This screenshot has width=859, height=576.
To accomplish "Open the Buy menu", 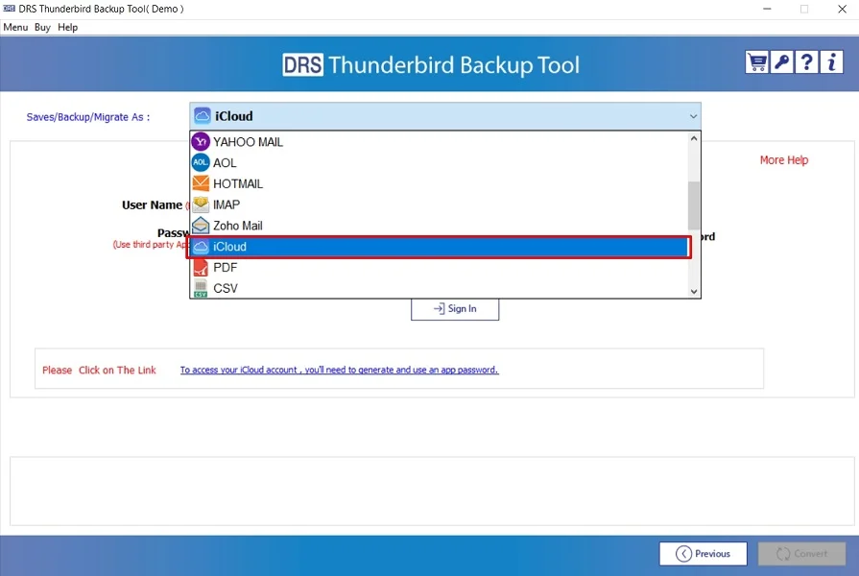I will pos(41,27).
